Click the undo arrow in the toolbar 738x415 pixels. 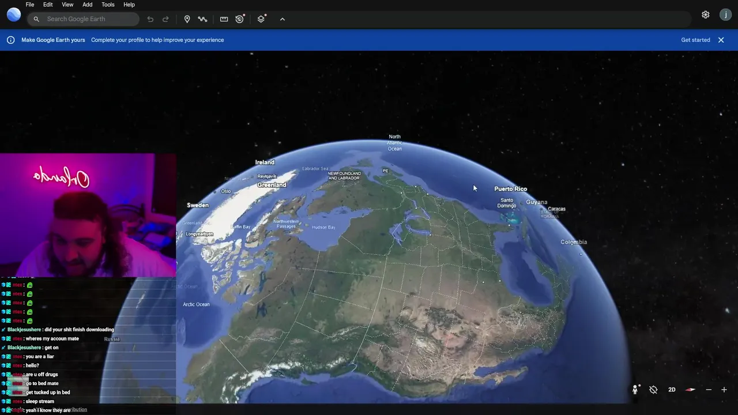[150, 19]
